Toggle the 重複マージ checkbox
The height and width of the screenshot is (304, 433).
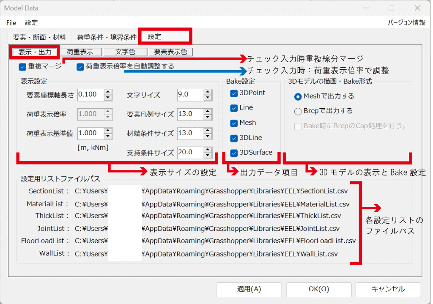(x=23, y=66)
